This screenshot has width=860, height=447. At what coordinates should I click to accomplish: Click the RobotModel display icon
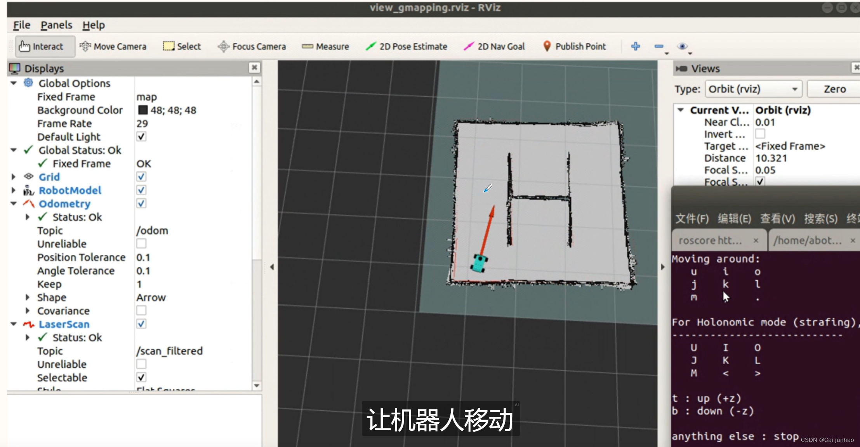[x=28, y=190]
